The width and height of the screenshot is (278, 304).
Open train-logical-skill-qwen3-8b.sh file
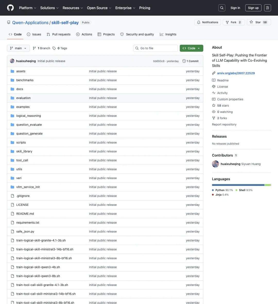[x=38, y=276]
